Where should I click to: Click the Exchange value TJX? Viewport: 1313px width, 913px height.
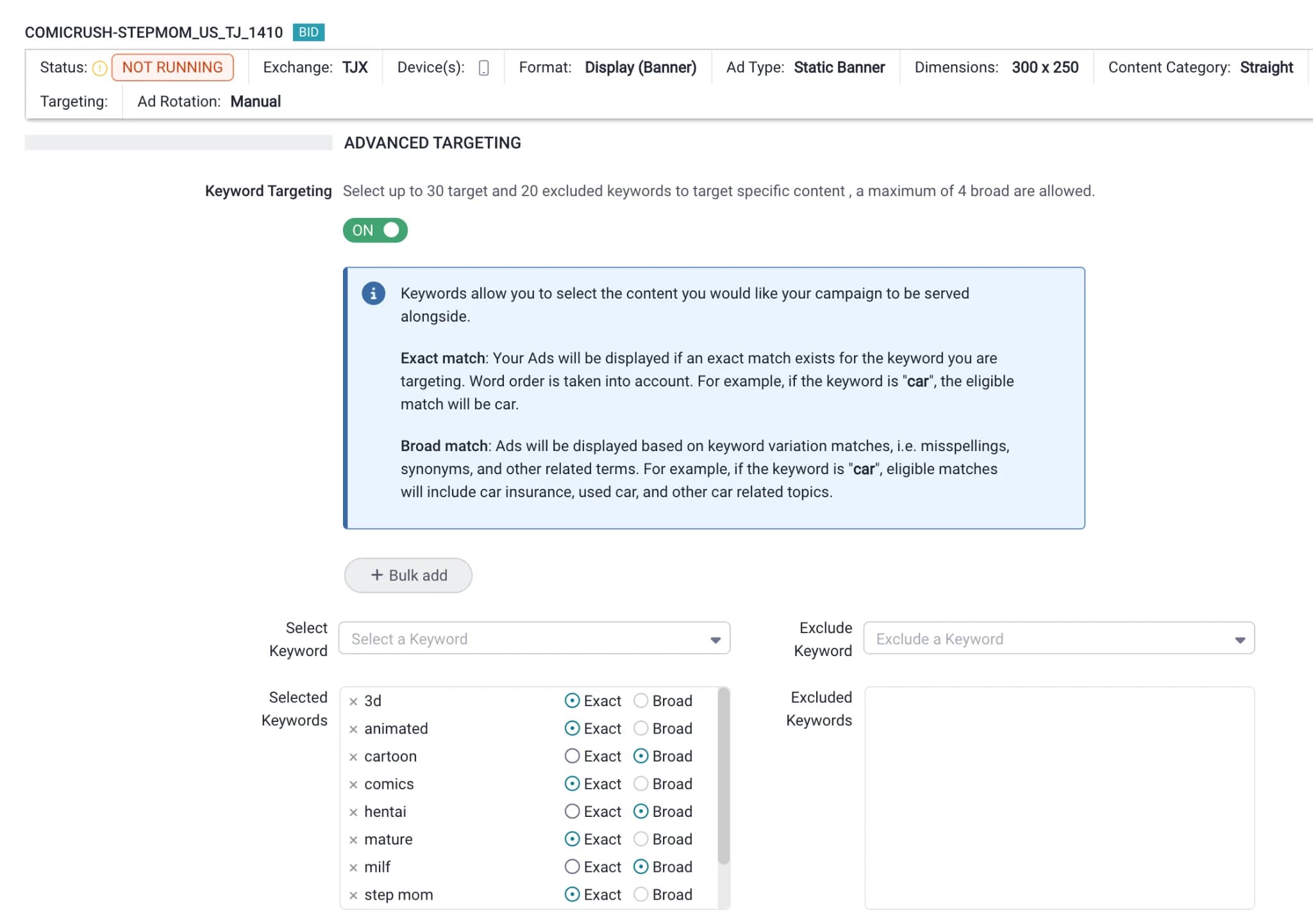355,67
